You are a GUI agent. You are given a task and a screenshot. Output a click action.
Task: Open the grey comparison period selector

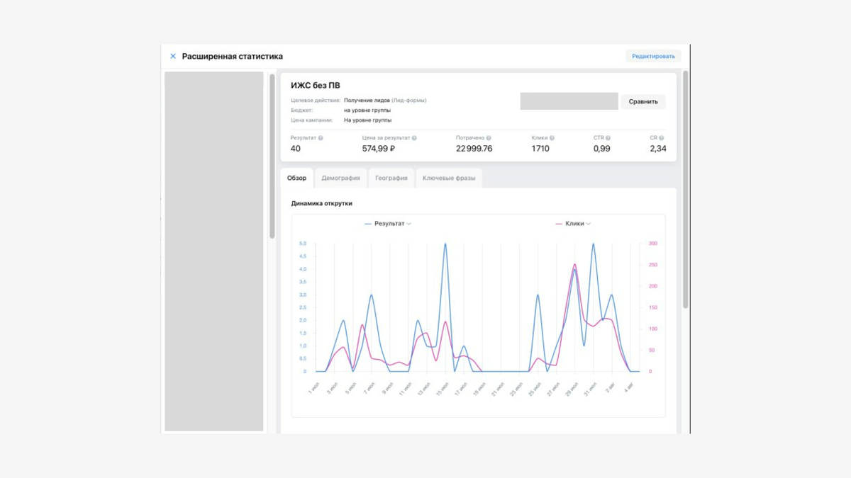[x=569, y=101]
